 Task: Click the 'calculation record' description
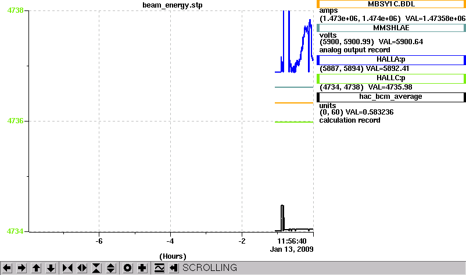click(x=350, y=120)
